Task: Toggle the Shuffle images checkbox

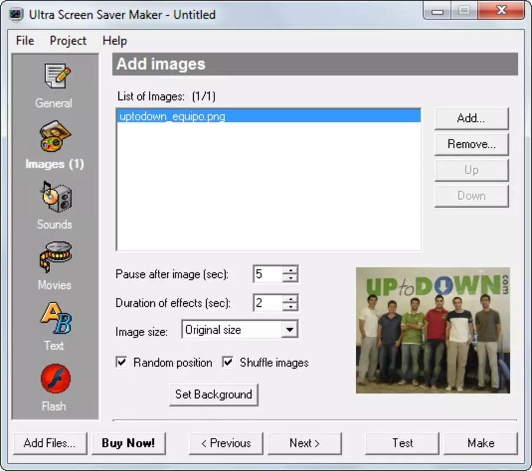Action: (227, 362)
